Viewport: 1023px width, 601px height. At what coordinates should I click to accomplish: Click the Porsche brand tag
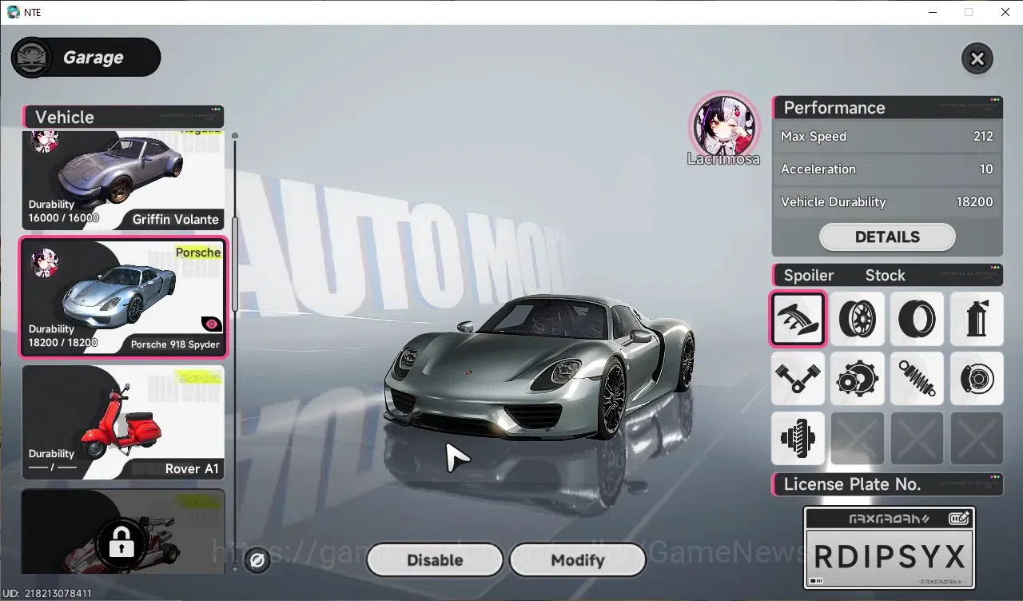pyautogui.click(x=198, y=253)
